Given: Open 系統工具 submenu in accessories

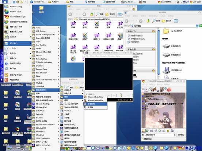Looking at the screenshot, I should (x=72, y=90).
